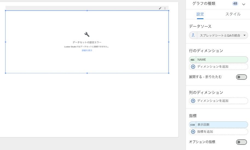Image resolution: width=250 pixels, height=150 pixels.
Task: Click plus icon for 指標を追加
Action: click(193, 132)
